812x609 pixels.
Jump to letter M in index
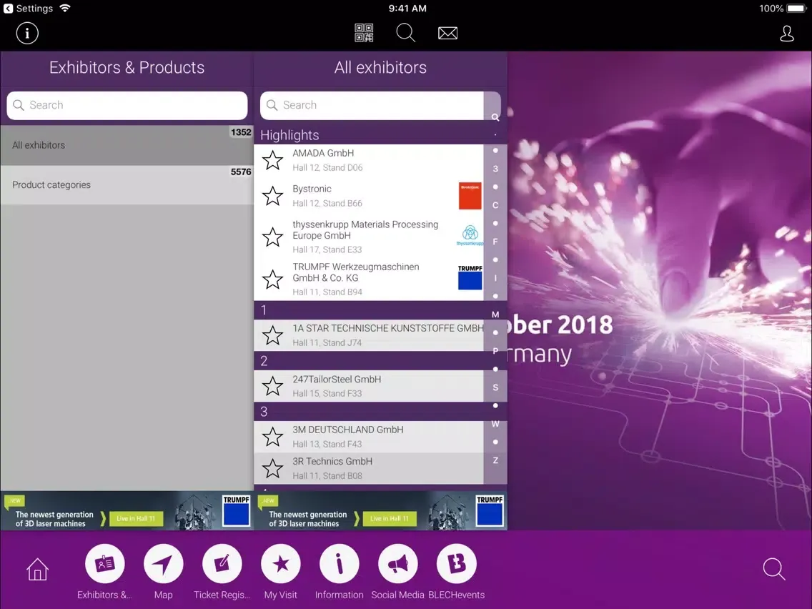495,315
